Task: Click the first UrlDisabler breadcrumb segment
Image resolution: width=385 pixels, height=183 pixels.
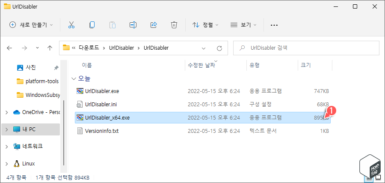Action: click(x=121, y=48)
